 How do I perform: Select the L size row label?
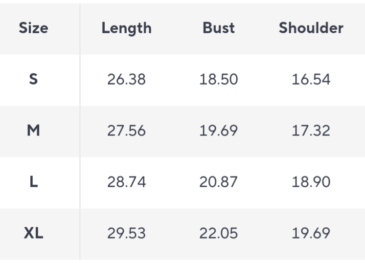tap(33, 182)
